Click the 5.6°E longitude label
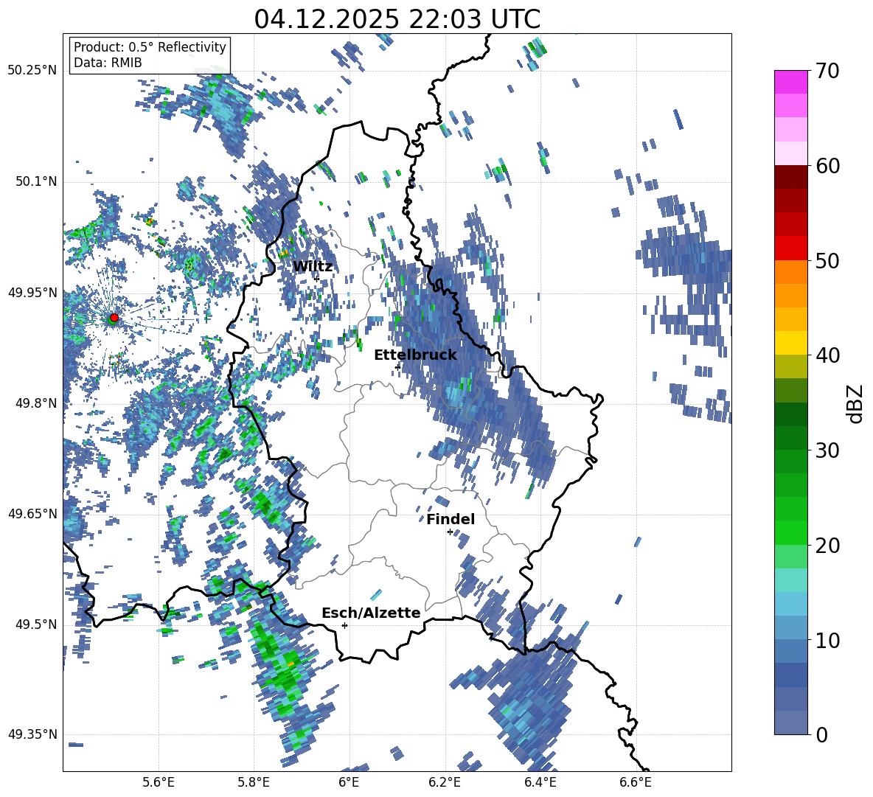 [x=159, y=782]
